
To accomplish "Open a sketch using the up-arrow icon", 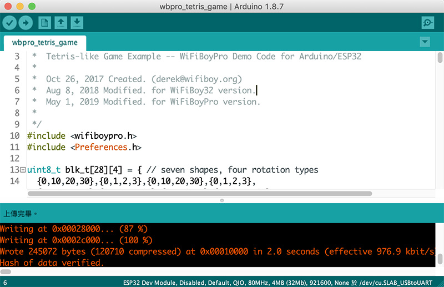I will (61, 23).
